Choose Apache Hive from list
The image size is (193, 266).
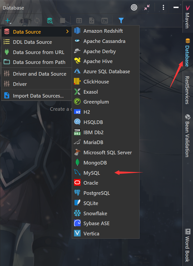[x=106, y=61]
